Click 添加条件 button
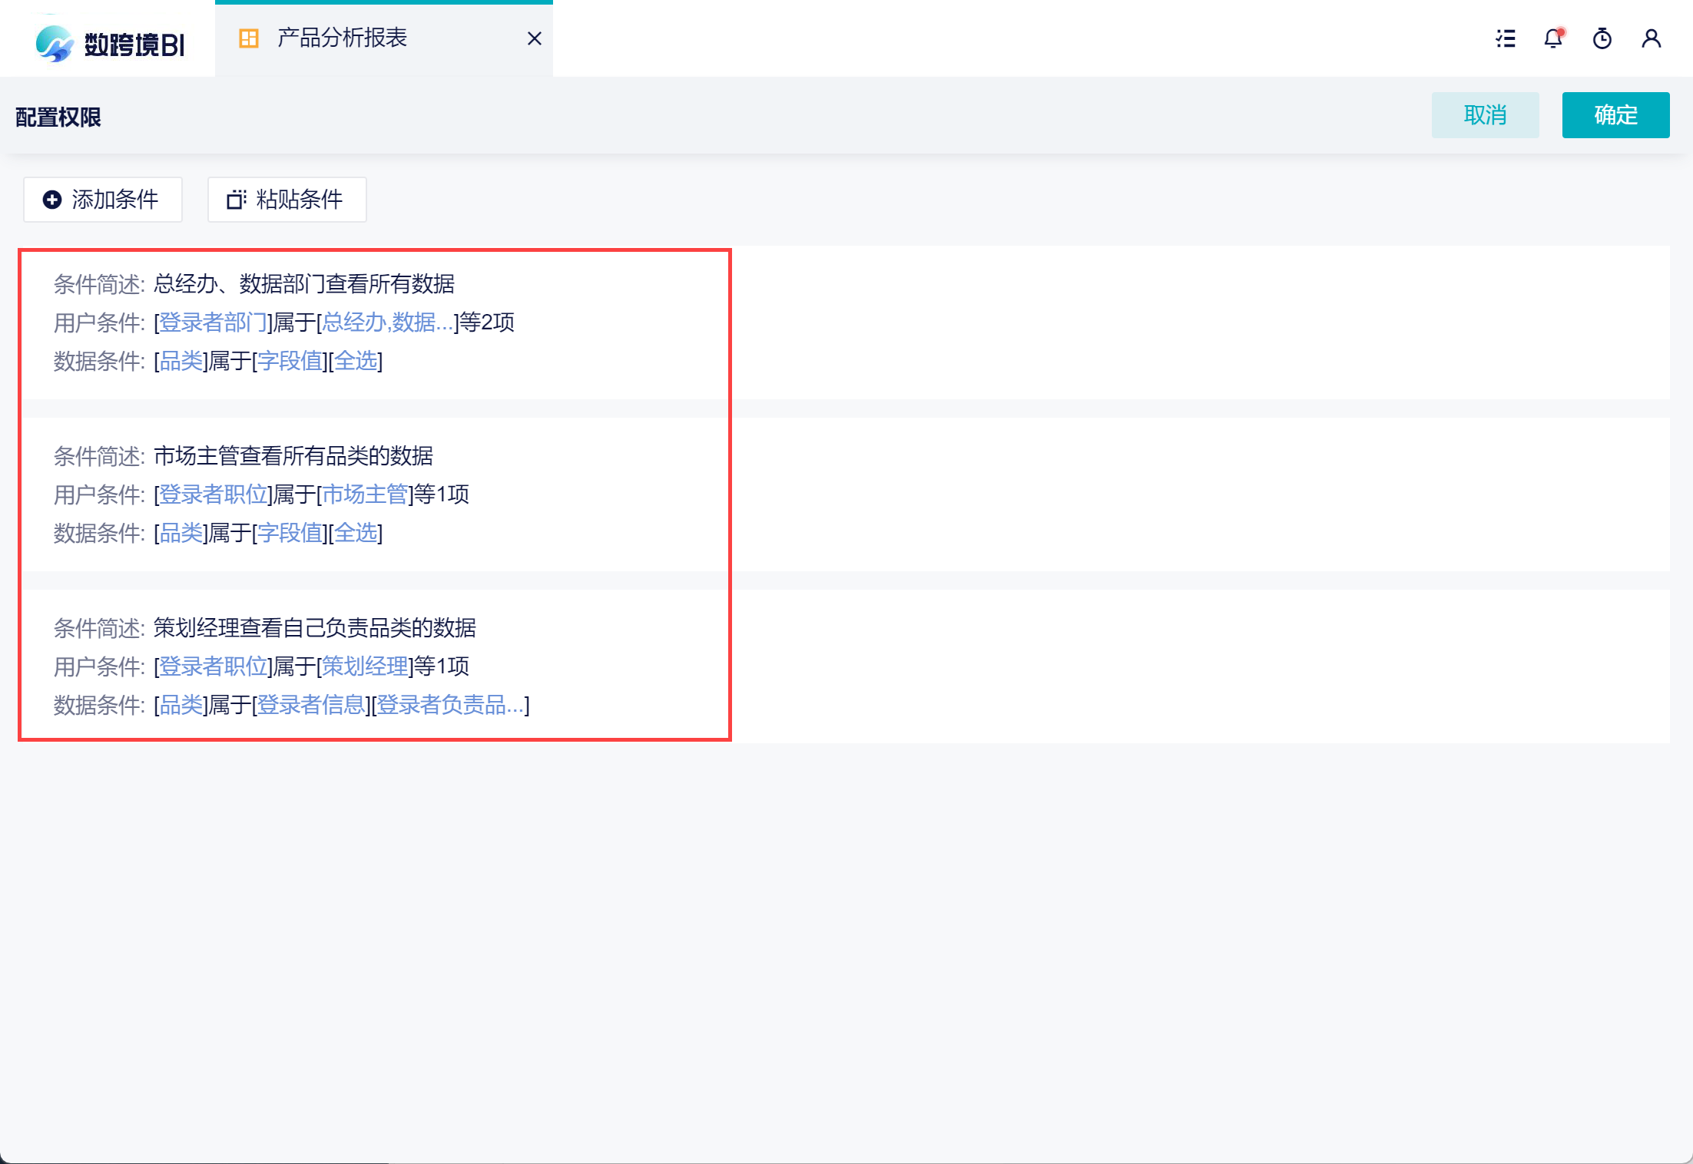The height and width of the screenshot is (1164, 1693). click(x=103, y=200)
